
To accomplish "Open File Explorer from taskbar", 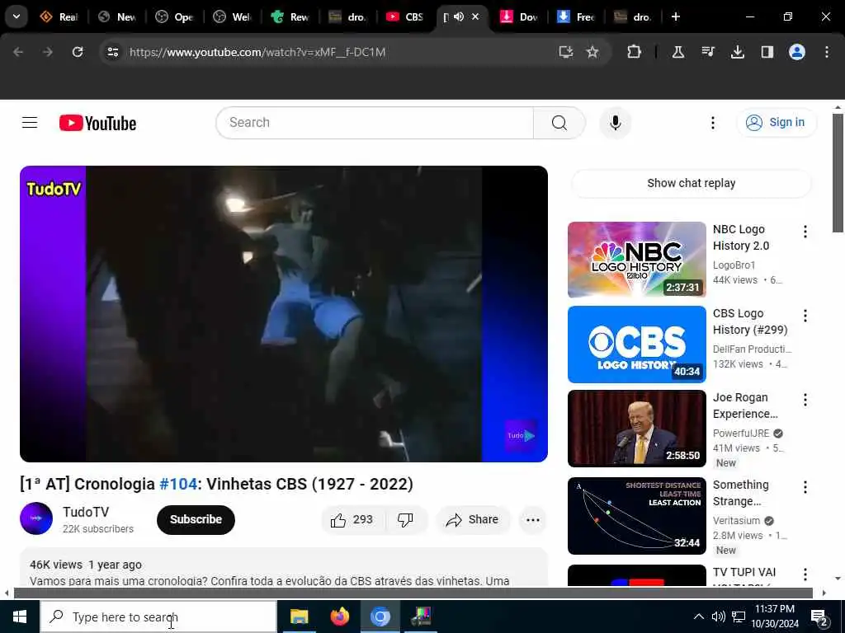I will point(299,617).
